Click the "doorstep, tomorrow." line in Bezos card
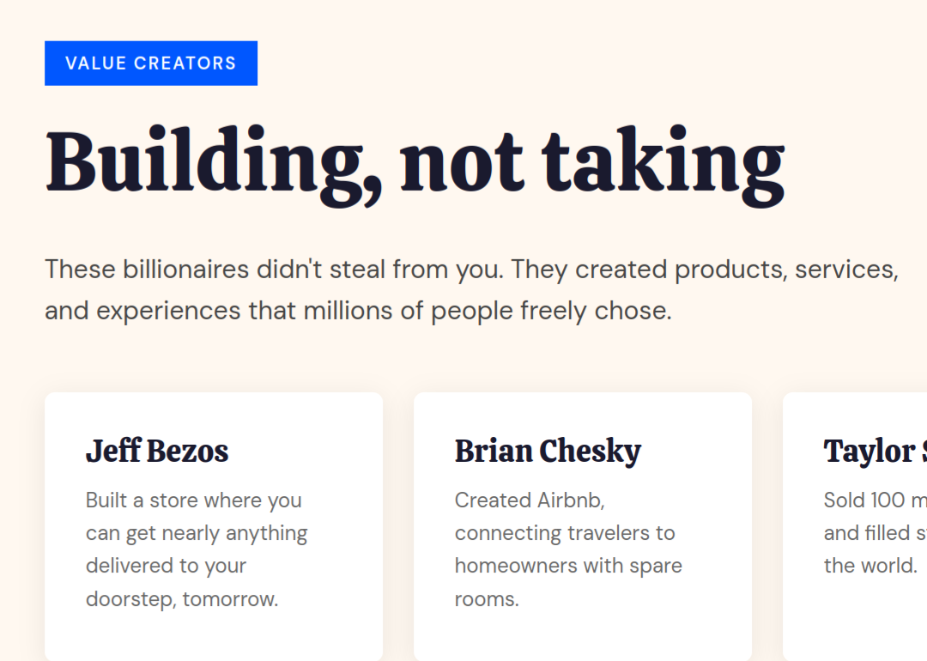 coord(182,598)
